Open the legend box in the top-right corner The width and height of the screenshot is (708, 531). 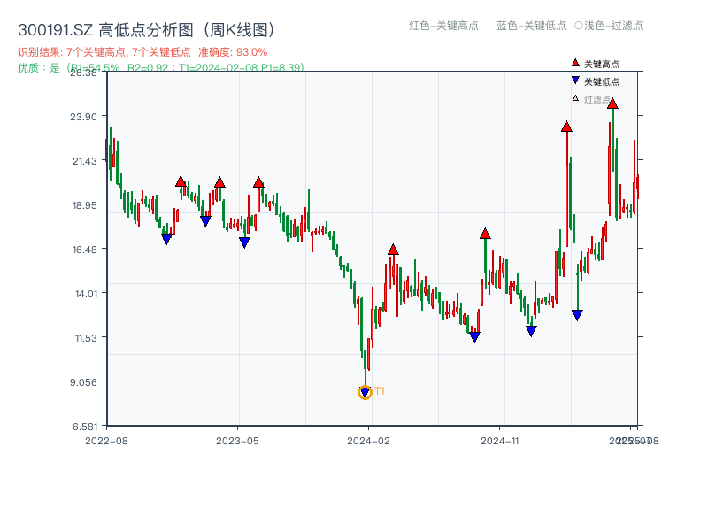click(x=593, y=80)
